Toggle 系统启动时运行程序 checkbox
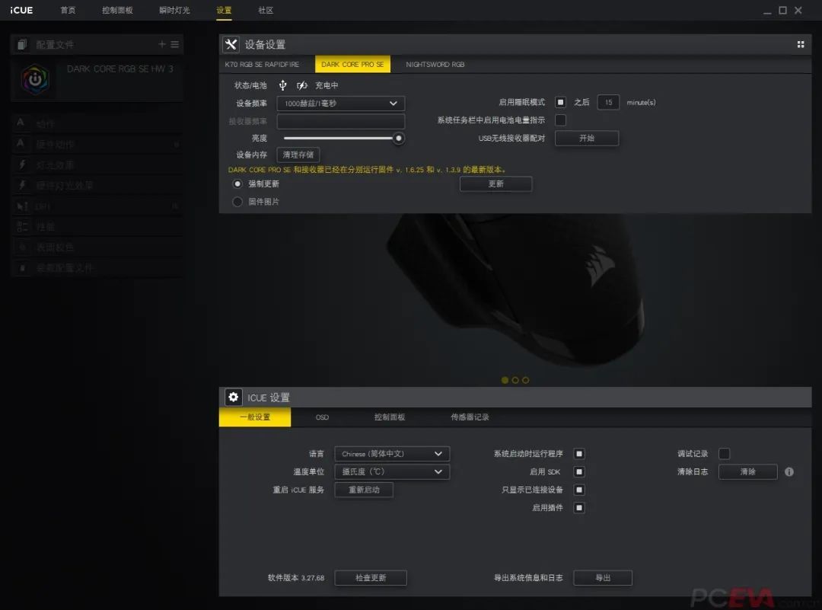 point(579,454)
